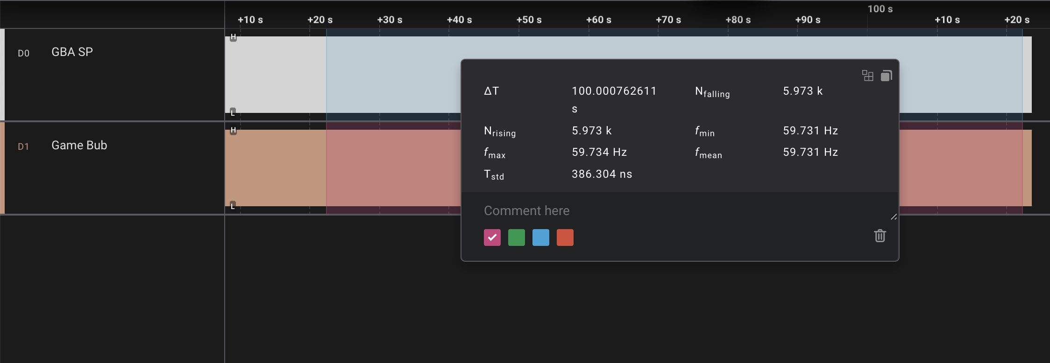The height and width of the screenshot is (363, 1050).
Task: Click the L marker on Game Bub channel
Action: pos(233,206)
